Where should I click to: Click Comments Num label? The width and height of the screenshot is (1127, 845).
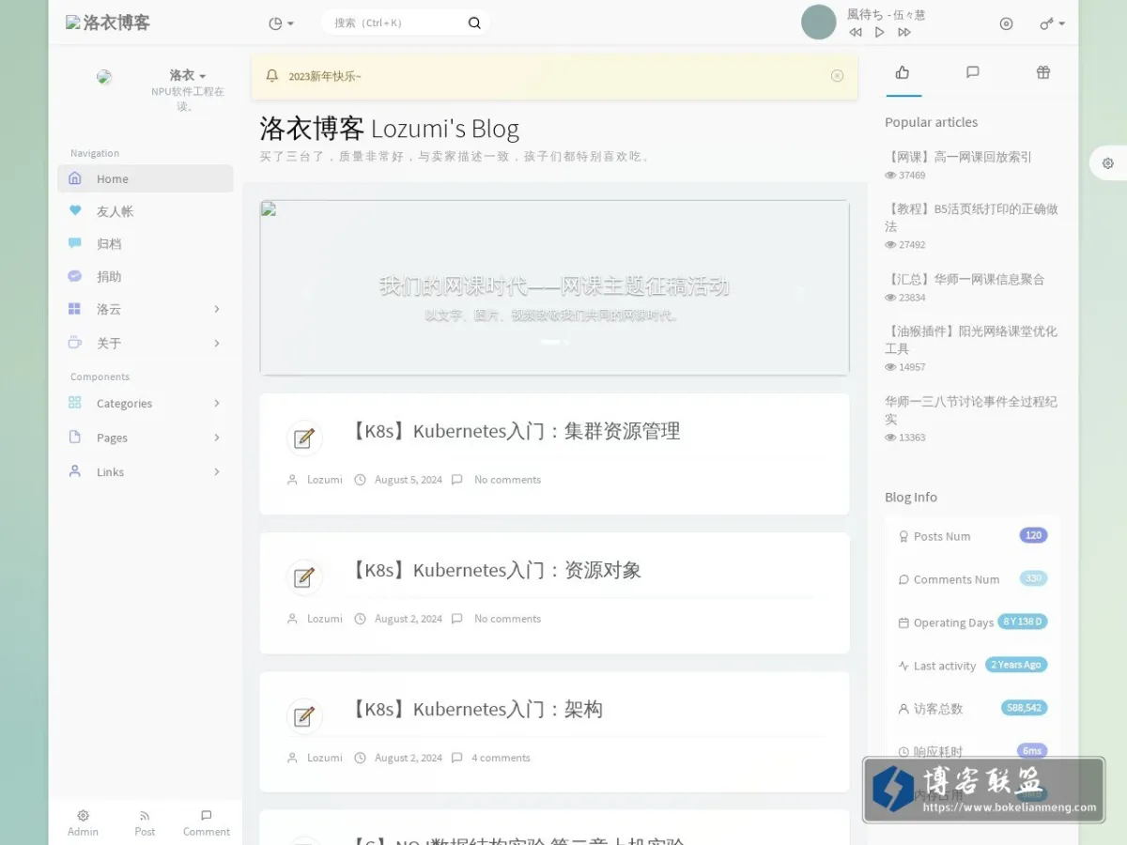956,579
